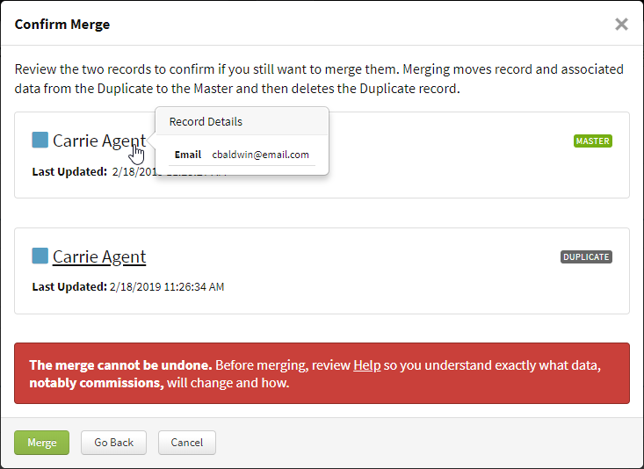Click the gray DUPLICATE badge

pyautogui.click(x=586, y=256)
